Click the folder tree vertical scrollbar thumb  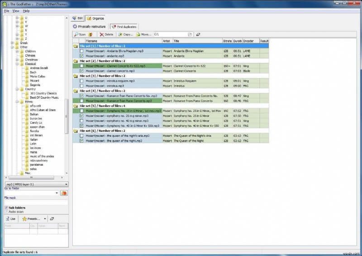point(67,116)
